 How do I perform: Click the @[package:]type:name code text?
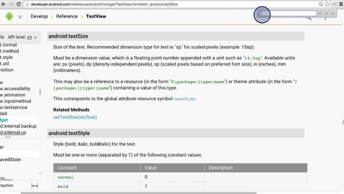click(x=198, y=82)
